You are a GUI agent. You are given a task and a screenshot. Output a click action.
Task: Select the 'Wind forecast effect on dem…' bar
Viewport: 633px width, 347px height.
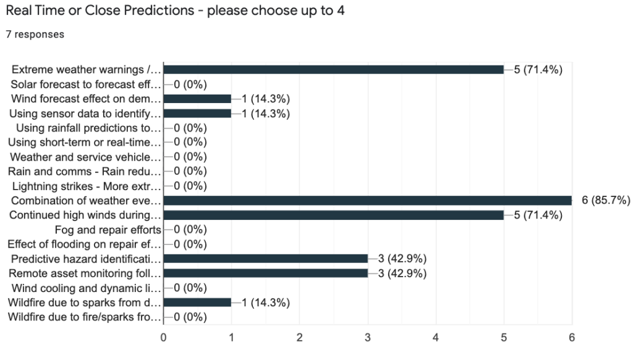[197, 99]
